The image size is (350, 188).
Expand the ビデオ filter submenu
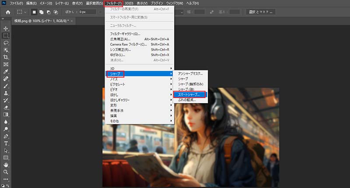(140, 90)
